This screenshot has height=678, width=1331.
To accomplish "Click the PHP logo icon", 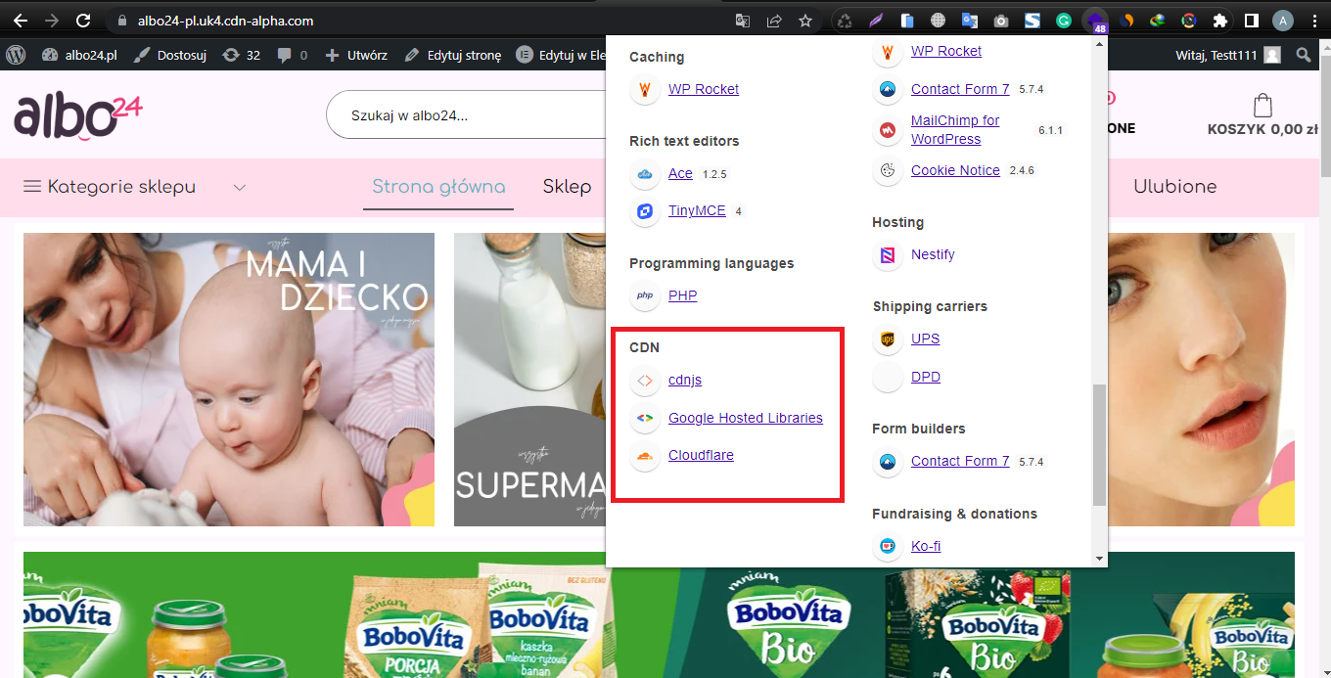I will [644, 295].
